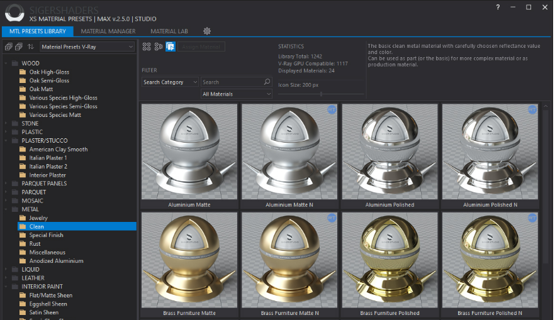
Task: Click the Assign Material button
Action: [201, 47]
